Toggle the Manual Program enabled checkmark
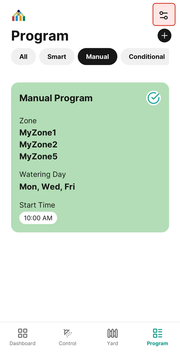The height and width of the screenshot is (353, 180). pos(154,98)
